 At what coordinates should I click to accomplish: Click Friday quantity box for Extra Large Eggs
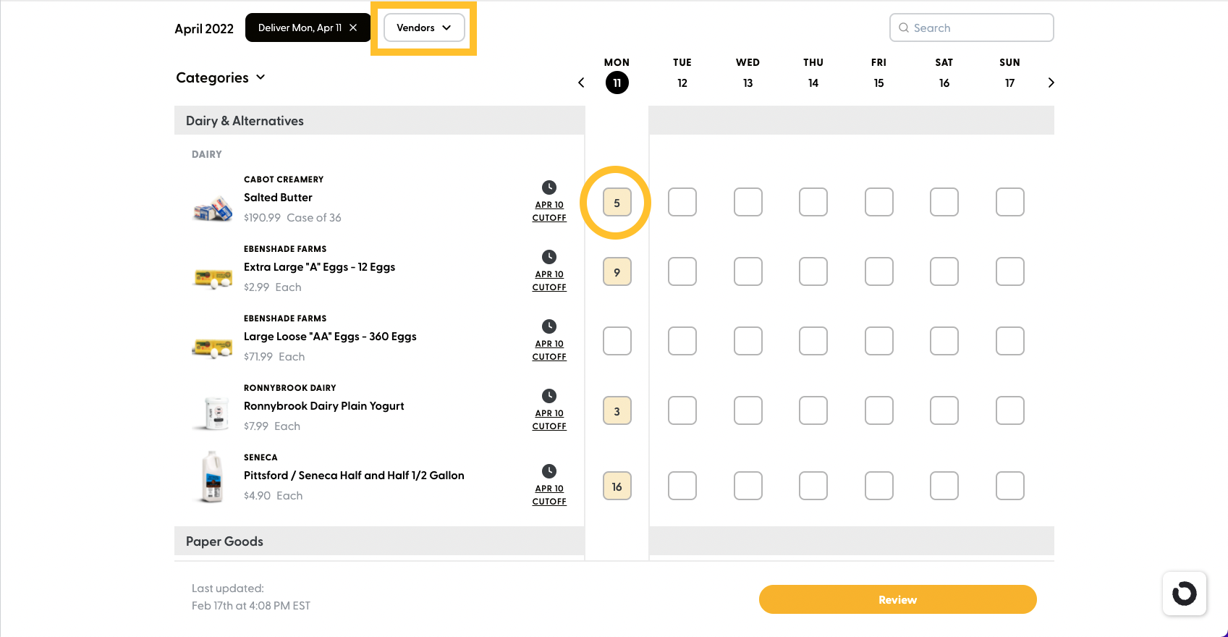coord(879,271)
